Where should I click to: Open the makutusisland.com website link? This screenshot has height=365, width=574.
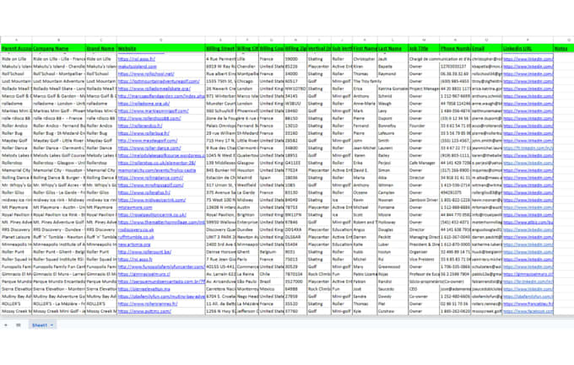click(138, 67)
